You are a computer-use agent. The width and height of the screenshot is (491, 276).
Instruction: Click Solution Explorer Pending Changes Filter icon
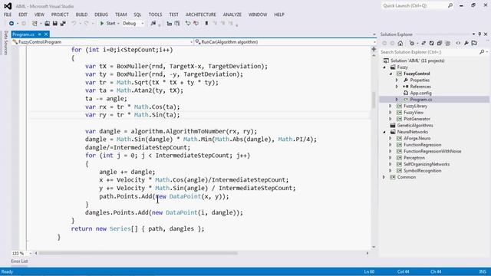(412, 43)
